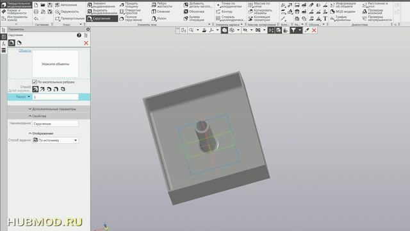Click the open file folder icon
This screenshot has height=231, width=410.
coord(43,5)
